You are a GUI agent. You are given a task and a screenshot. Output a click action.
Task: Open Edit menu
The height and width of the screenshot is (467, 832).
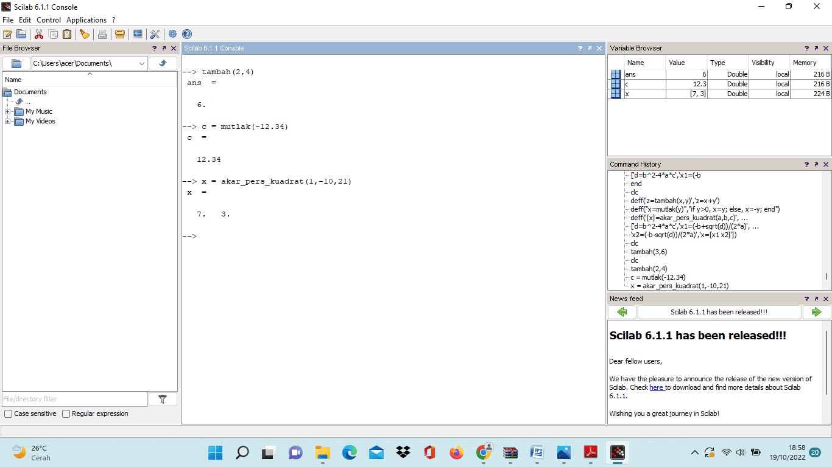[x=25, y=20]
